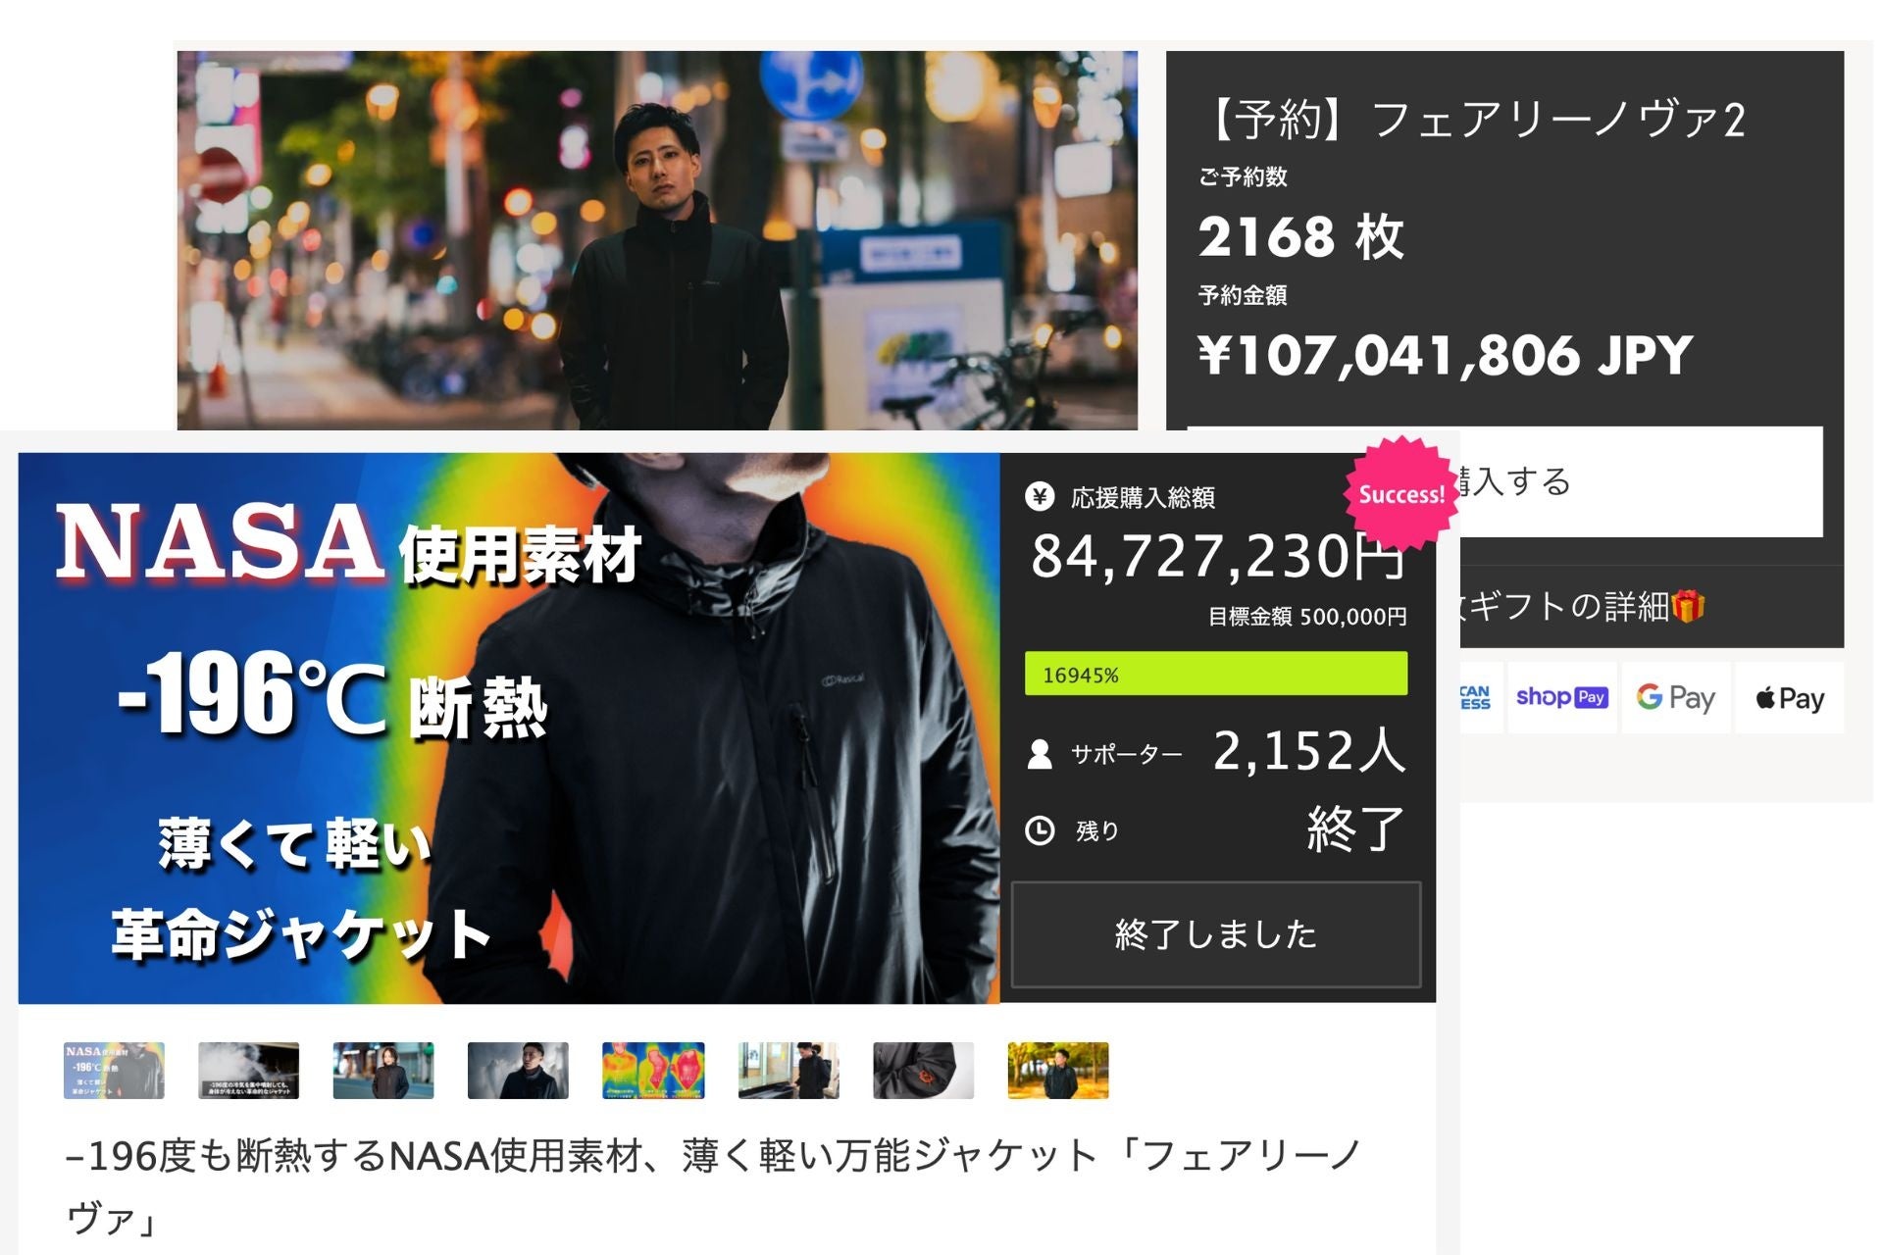
Task: Select the first NASA thermal thumbnail
Action: point(114,1070)
